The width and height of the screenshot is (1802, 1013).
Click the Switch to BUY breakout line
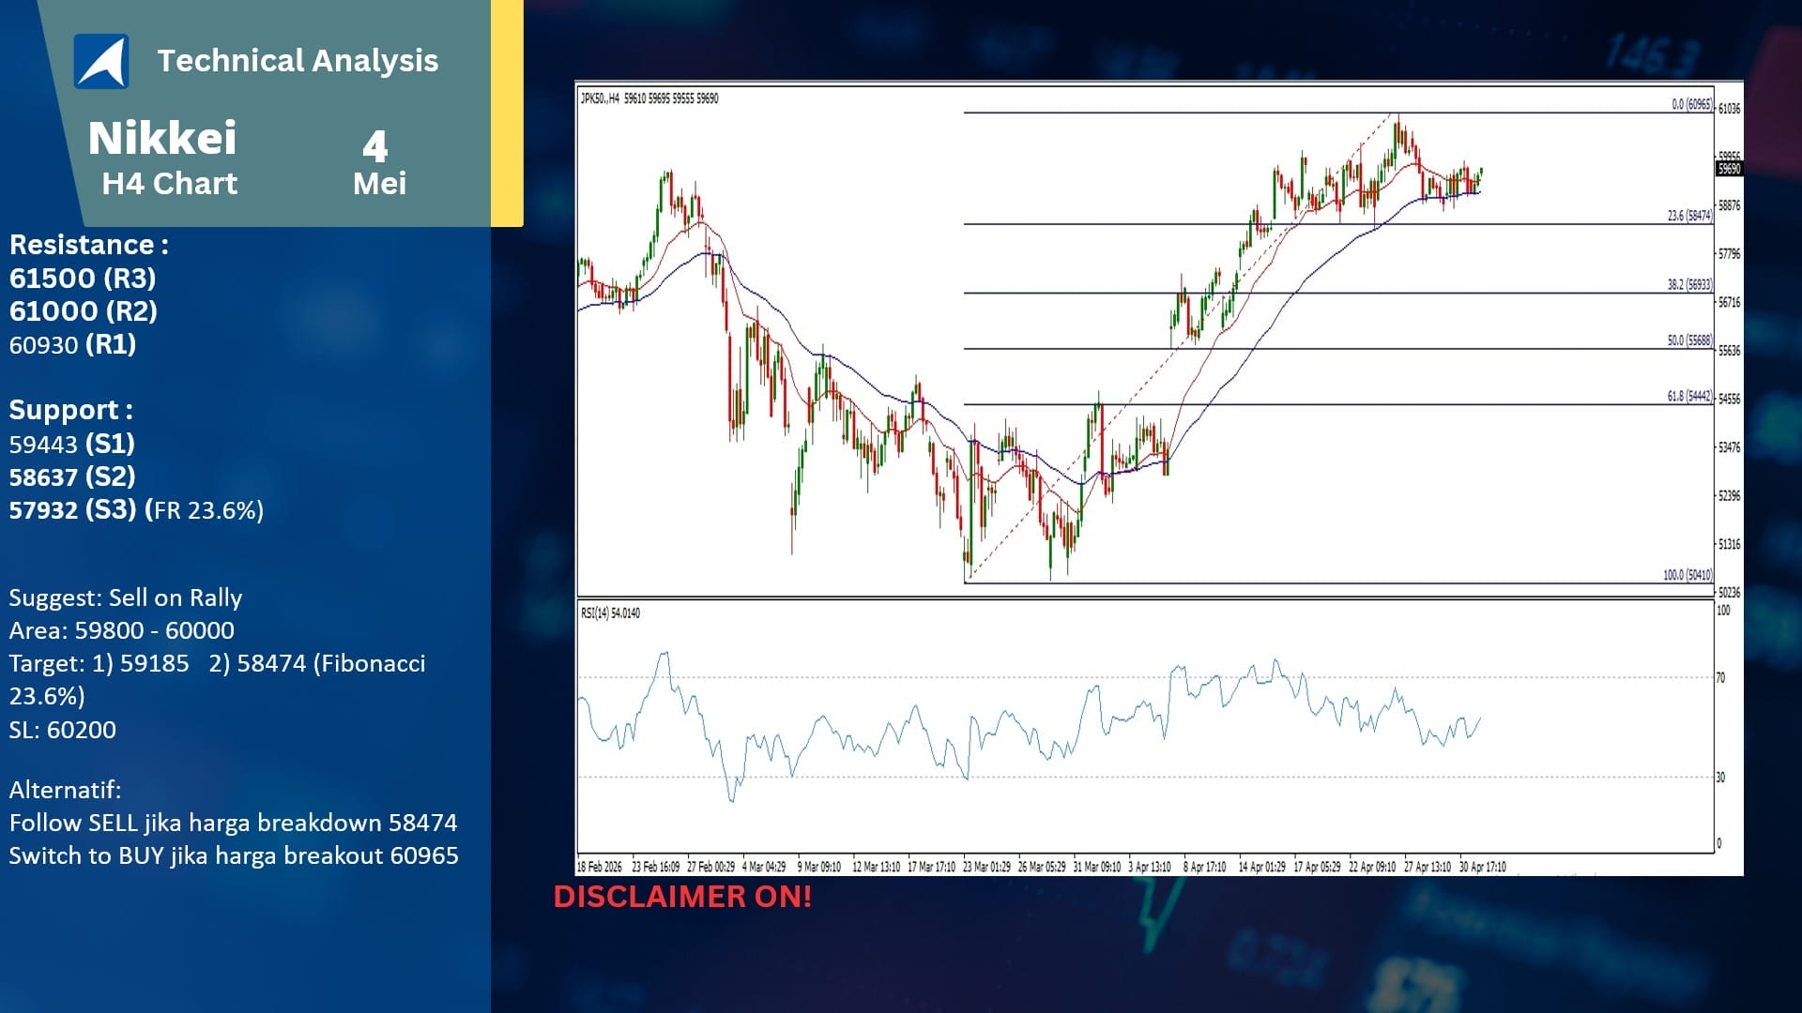(x=234, y=855)
